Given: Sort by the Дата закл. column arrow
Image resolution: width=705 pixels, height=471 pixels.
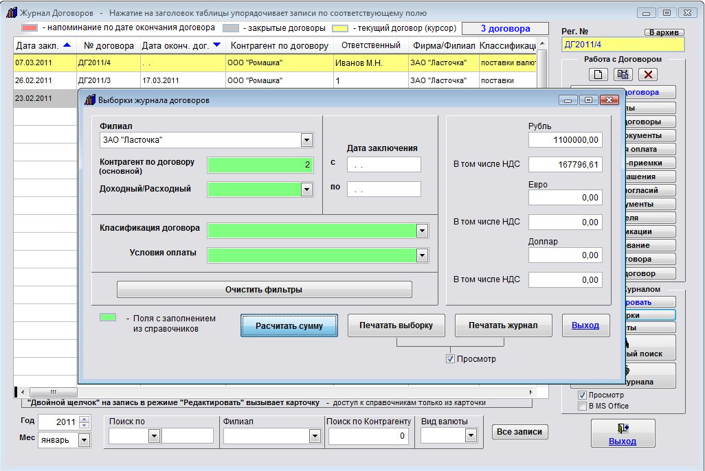Looking at the screenshot, I should pos(67,45).
